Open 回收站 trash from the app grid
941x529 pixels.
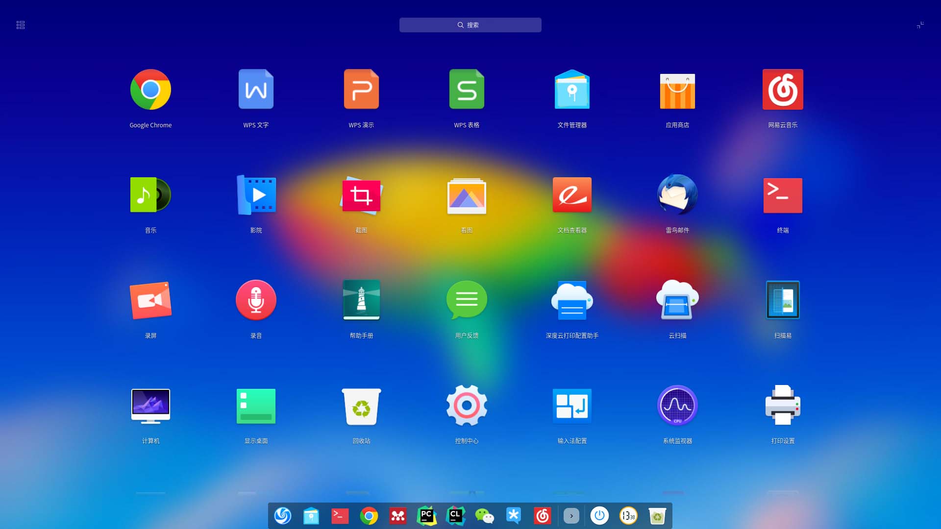tap(361, 407)
